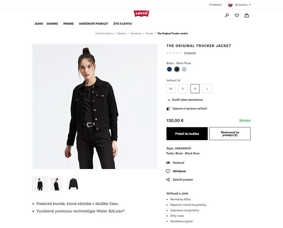Open the search magnifier icon

click(227, 15)
